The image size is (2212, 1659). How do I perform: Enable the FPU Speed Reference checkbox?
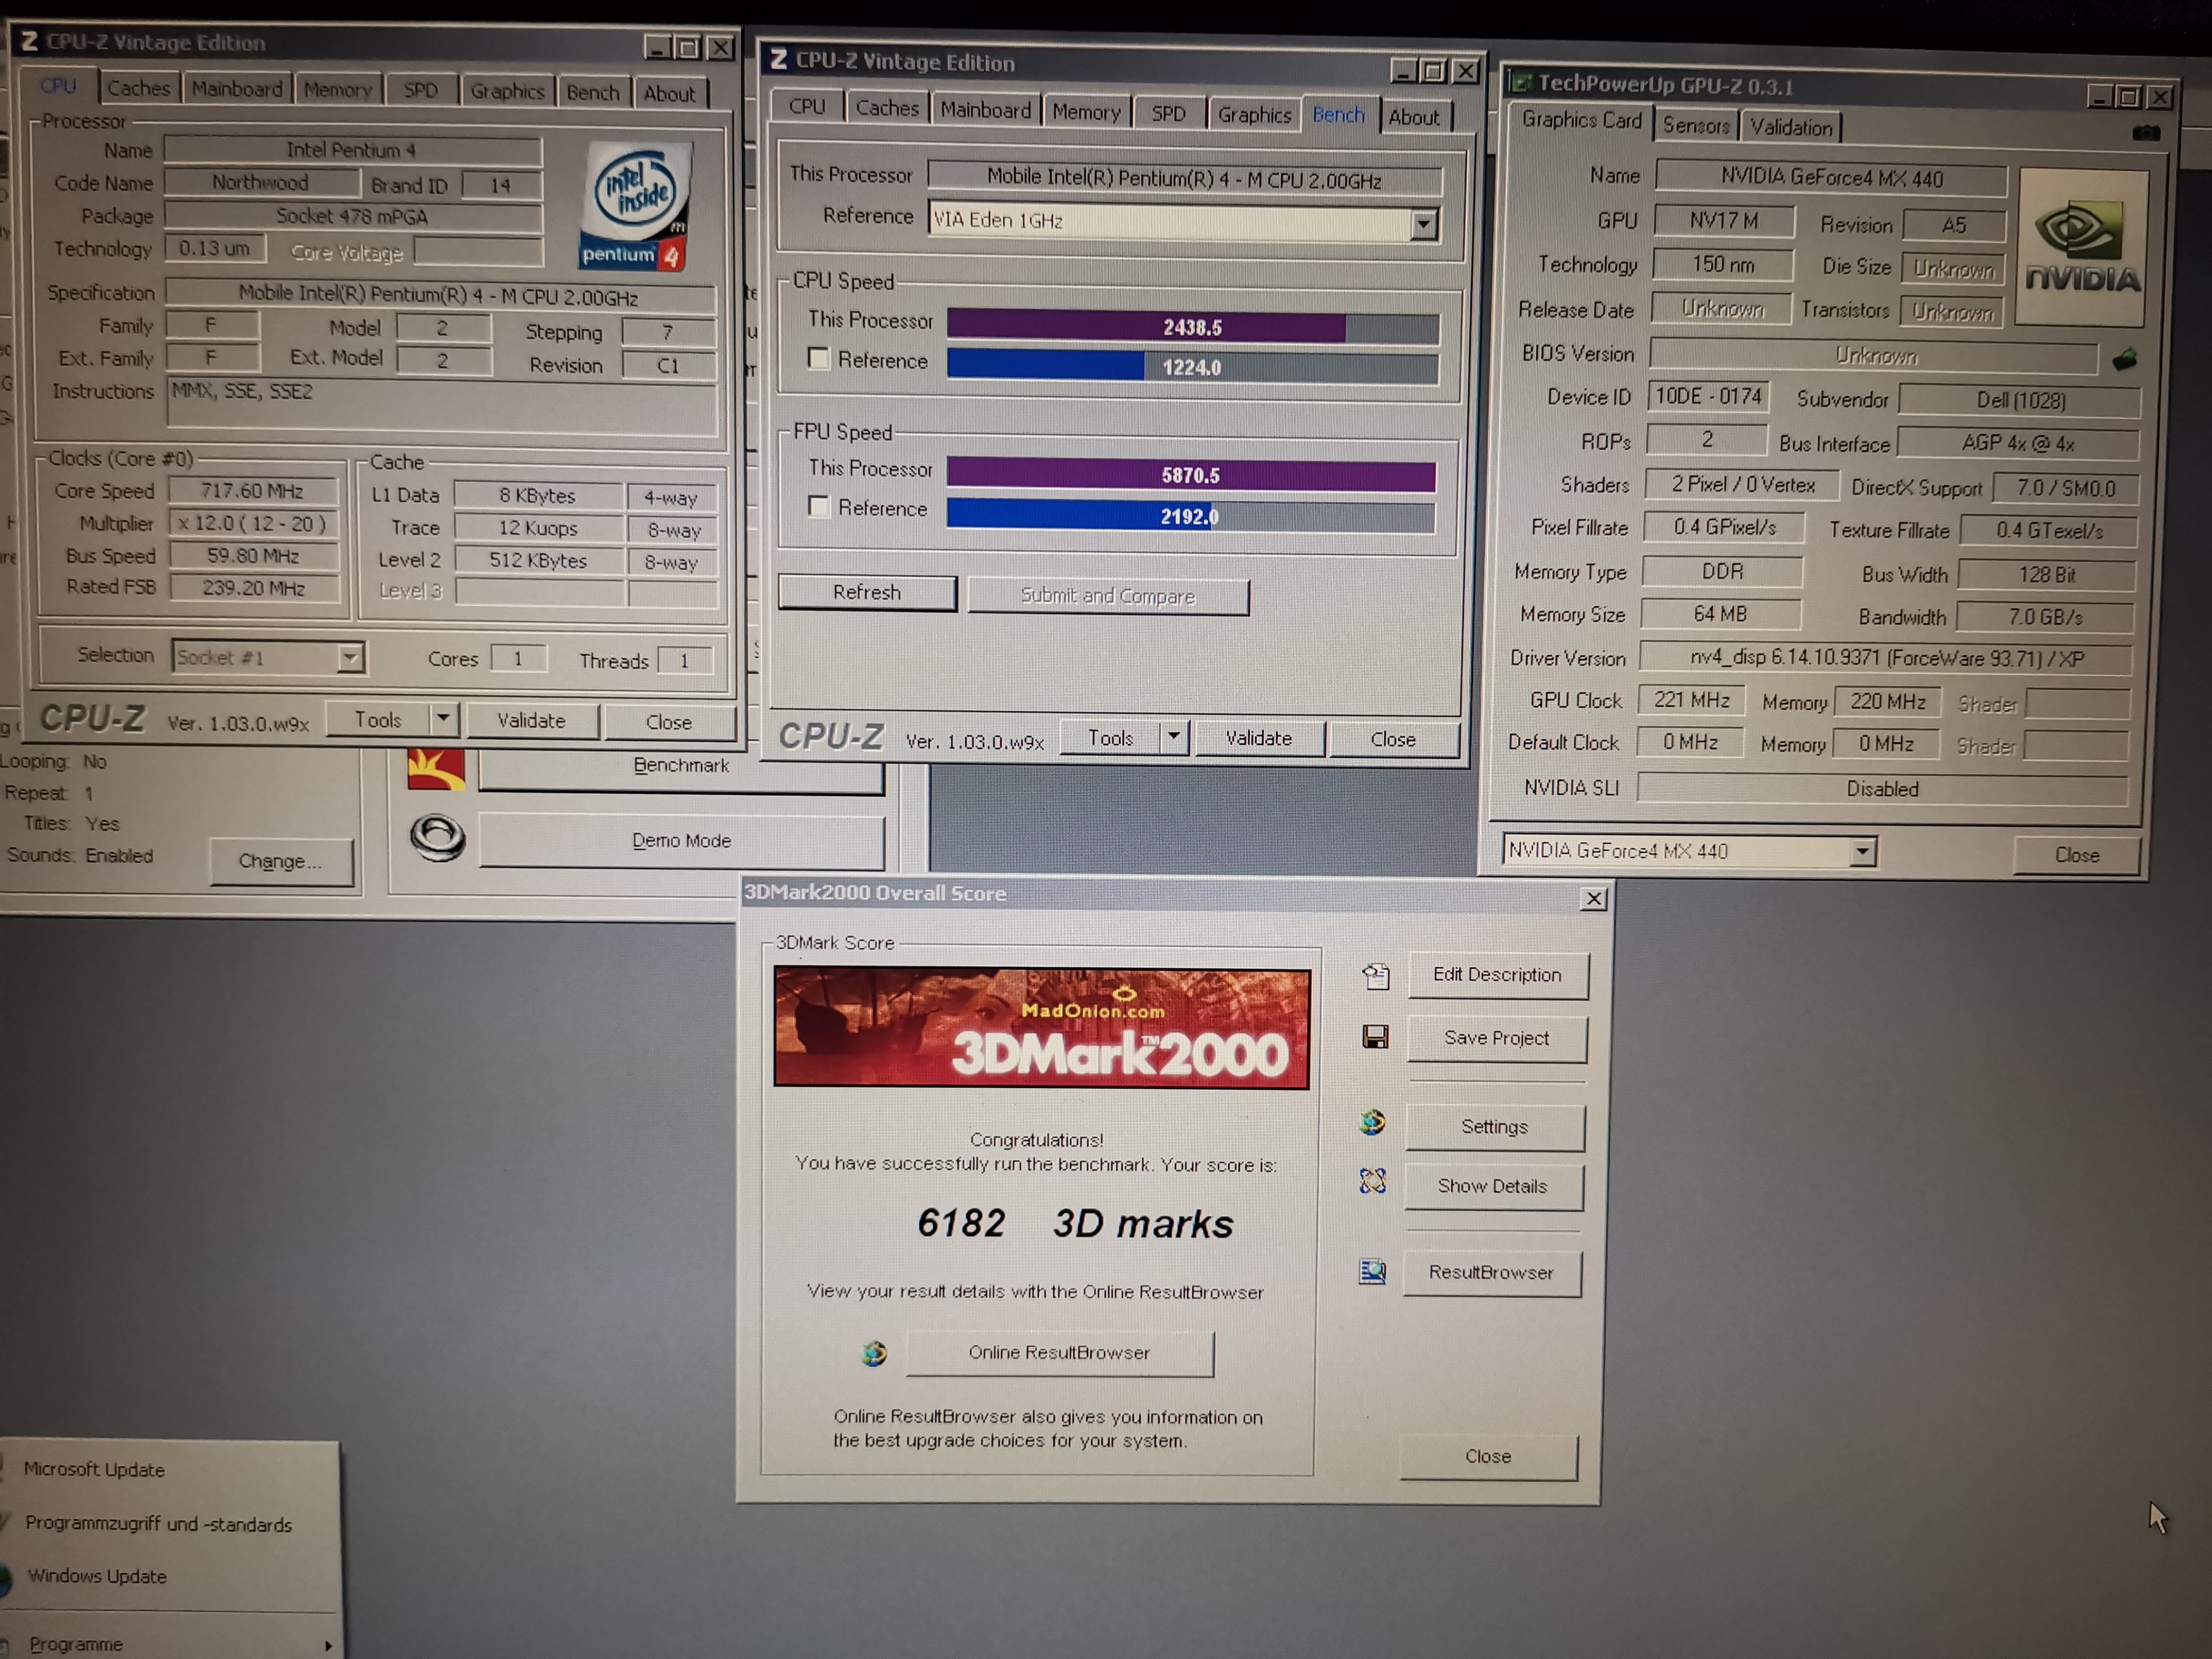[x=819, y=507]
